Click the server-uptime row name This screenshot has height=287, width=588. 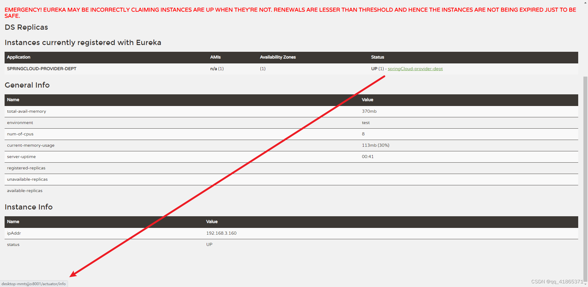[21, 157]
